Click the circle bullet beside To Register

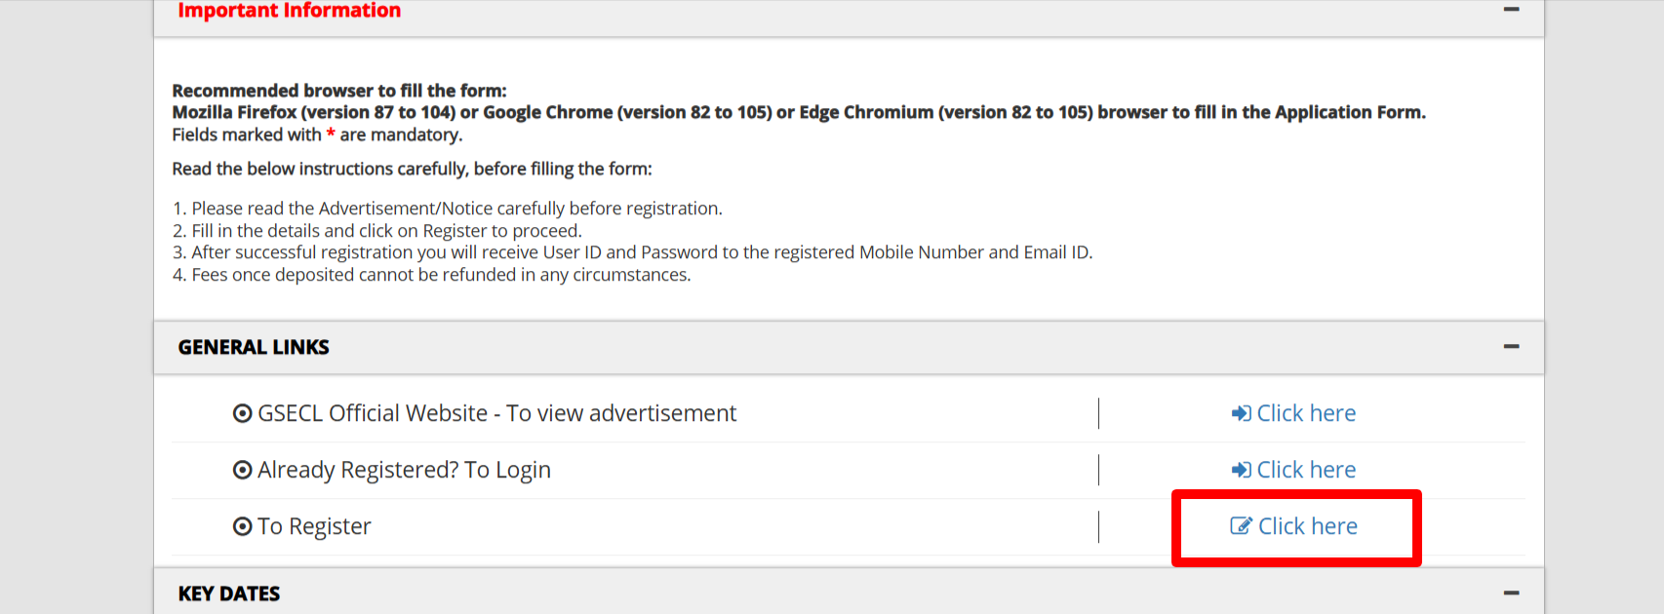242,526
